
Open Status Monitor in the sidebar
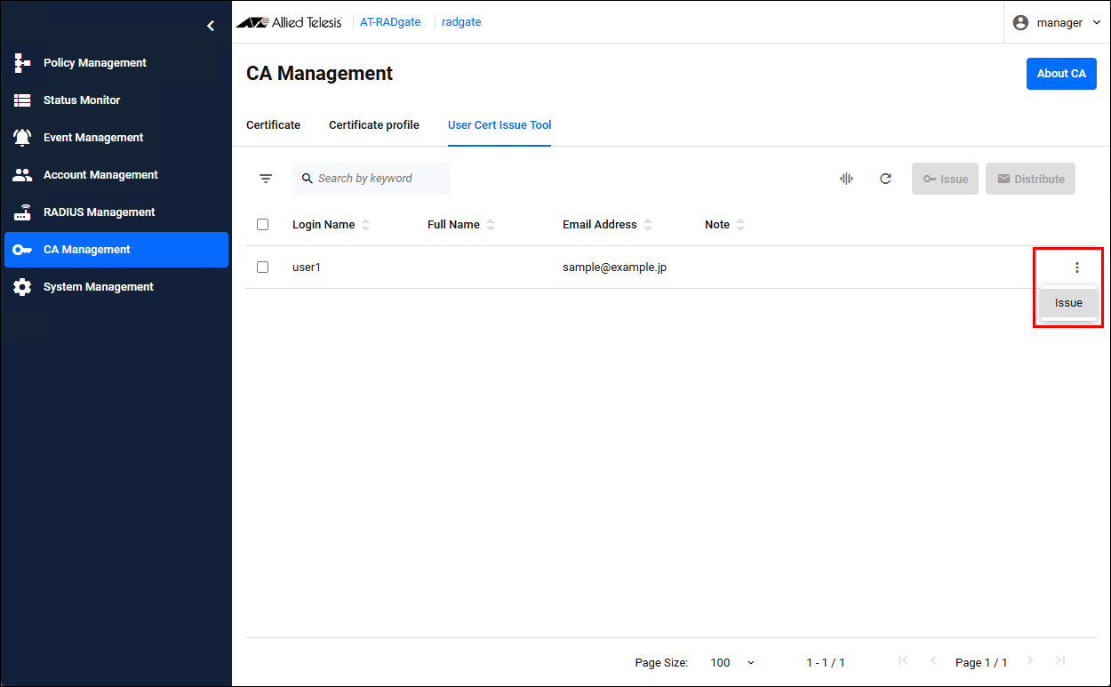click(116, 100)
